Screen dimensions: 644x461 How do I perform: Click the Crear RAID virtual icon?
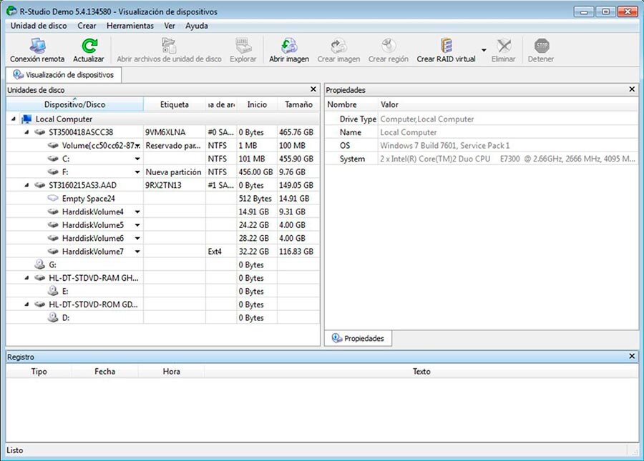(x=446, y=46)
